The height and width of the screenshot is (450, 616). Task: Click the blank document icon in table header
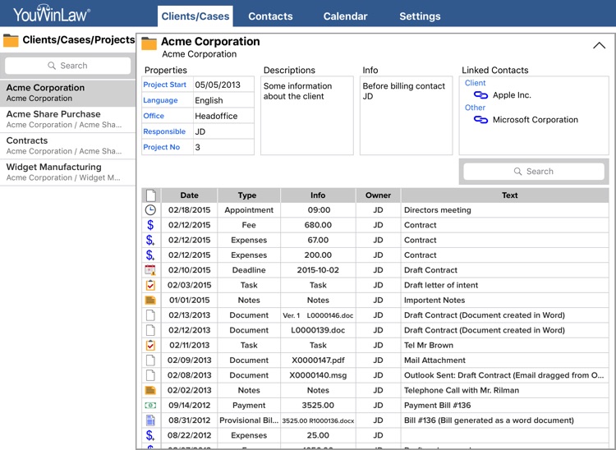pyautogui.click(x=150, y=195)
